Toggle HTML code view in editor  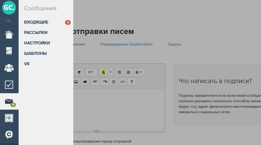click(x=123, y=82)
